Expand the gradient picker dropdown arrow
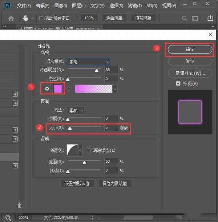Viewport: 218px width, 222px height. tap(115, 89)
